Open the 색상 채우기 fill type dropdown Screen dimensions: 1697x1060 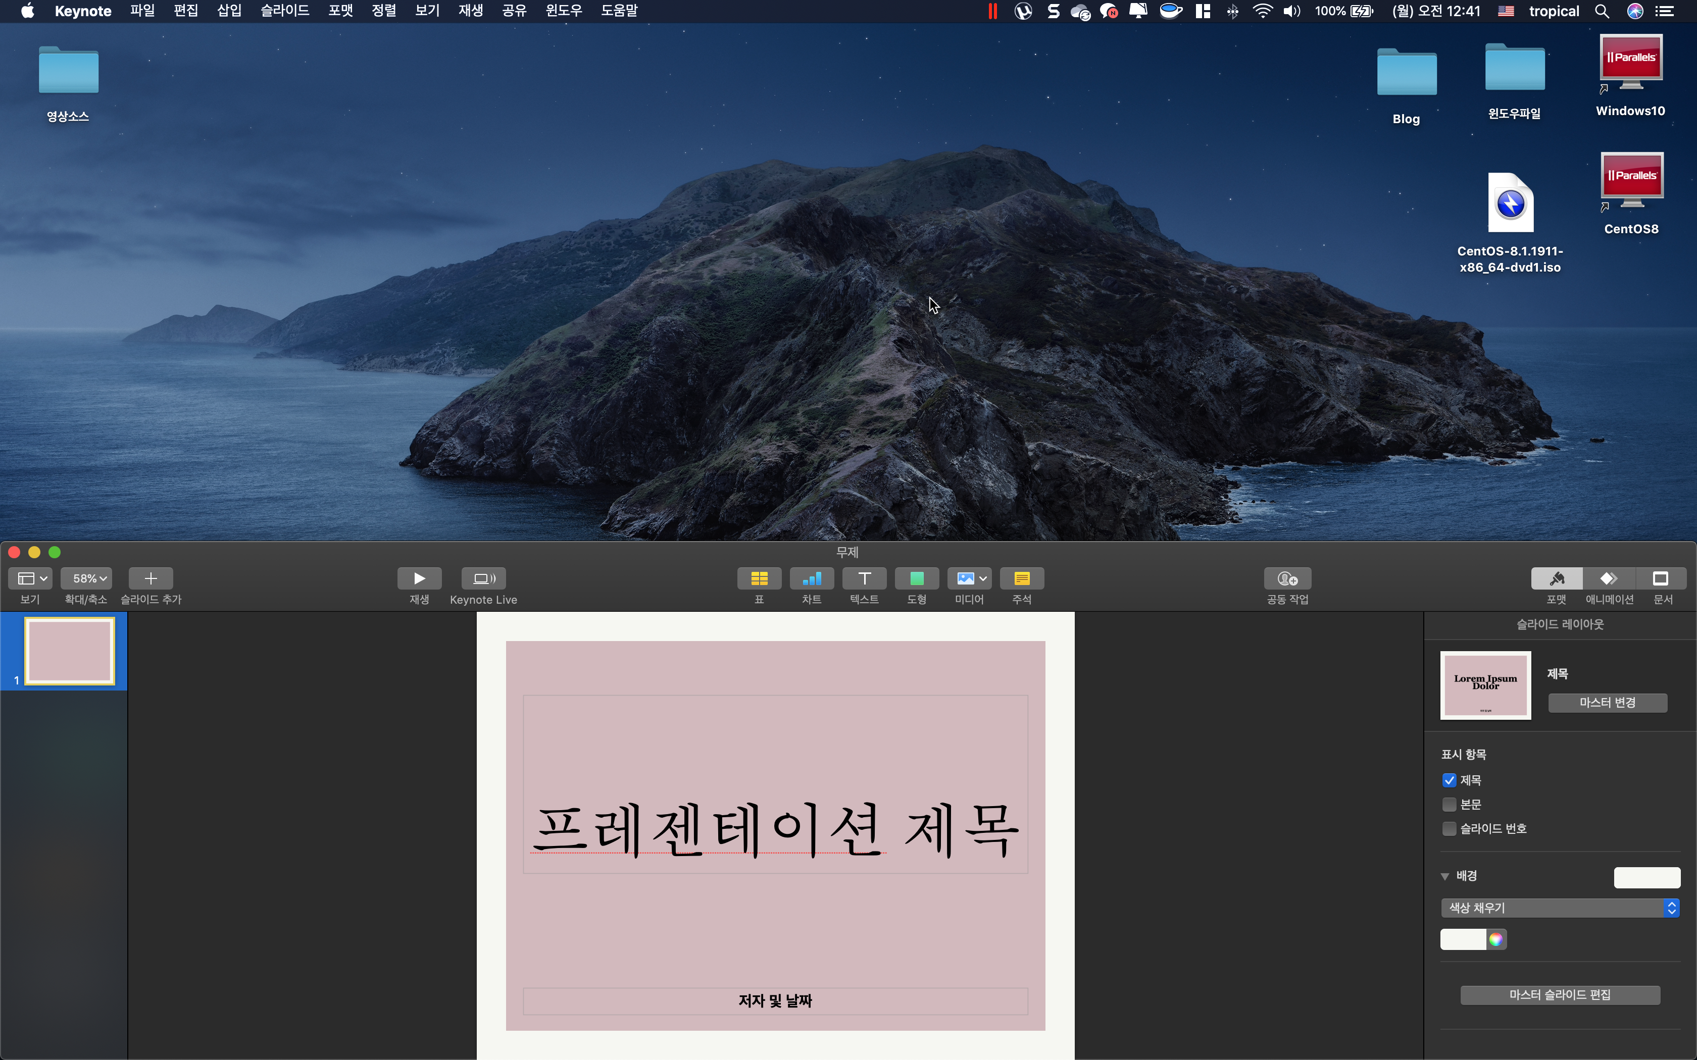1560,908
